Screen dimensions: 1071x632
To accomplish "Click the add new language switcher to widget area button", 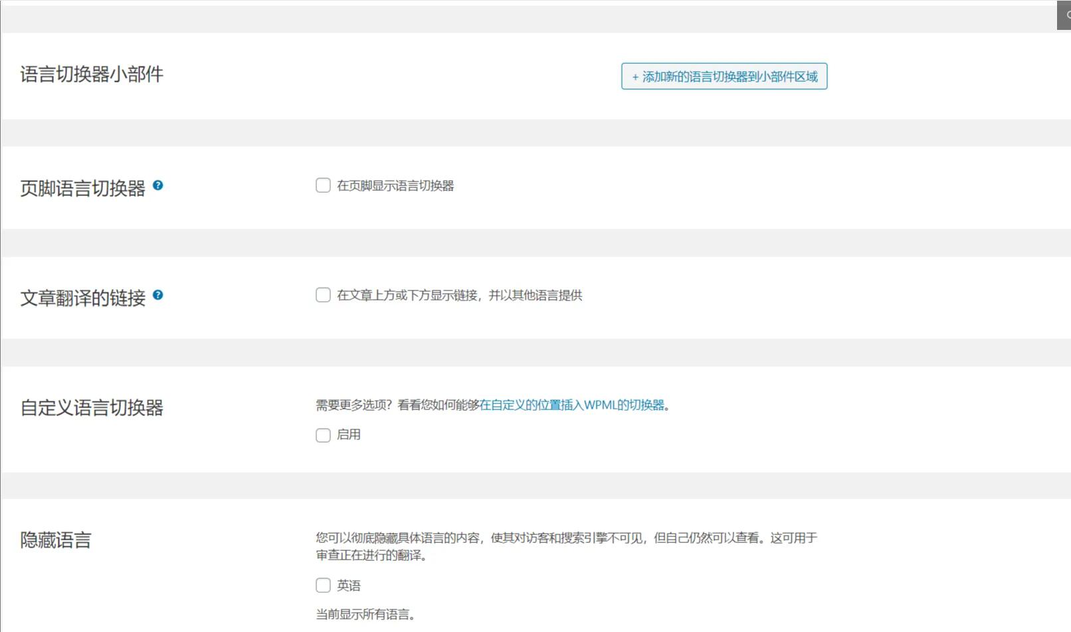I will coord(724,76).
